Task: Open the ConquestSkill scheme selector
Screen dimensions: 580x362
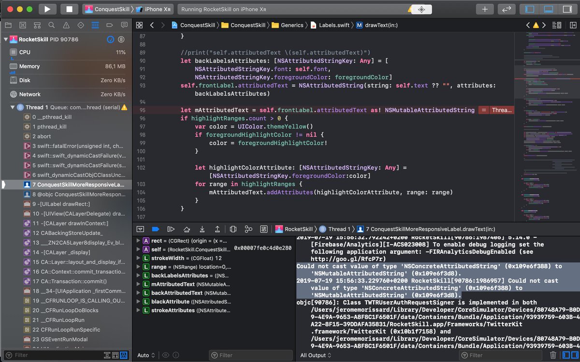Action: 107,9
